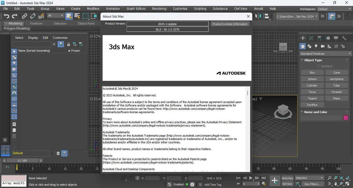Toggle Selection Lock padlock in status bar
This screenshot has height=188, width=353.
coord(131,178)
